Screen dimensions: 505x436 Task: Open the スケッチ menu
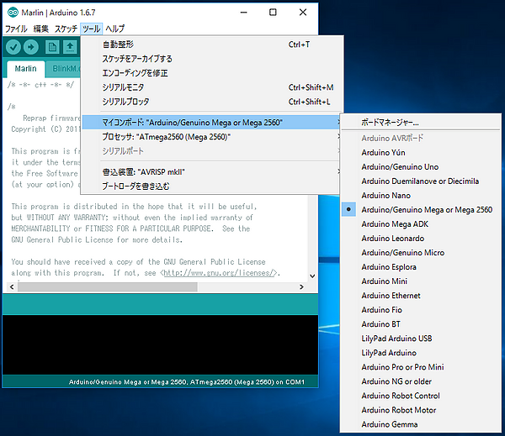pos(66,29)
